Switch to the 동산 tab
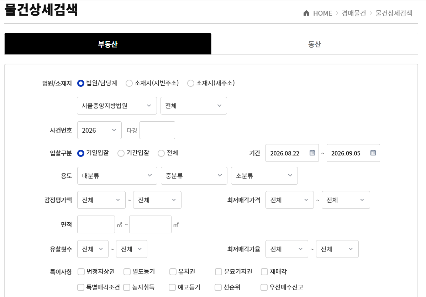Image resolution: width=426 pixels, height=297 pixels. pyautogui.click(x=315, y=44)
